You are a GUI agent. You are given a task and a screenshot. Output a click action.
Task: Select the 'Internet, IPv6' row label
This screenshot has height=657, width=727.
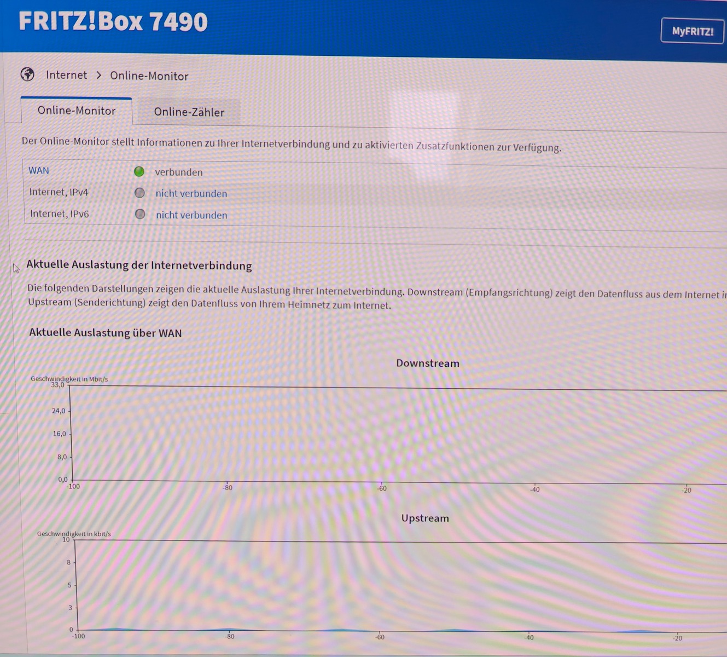coord(60,214)
